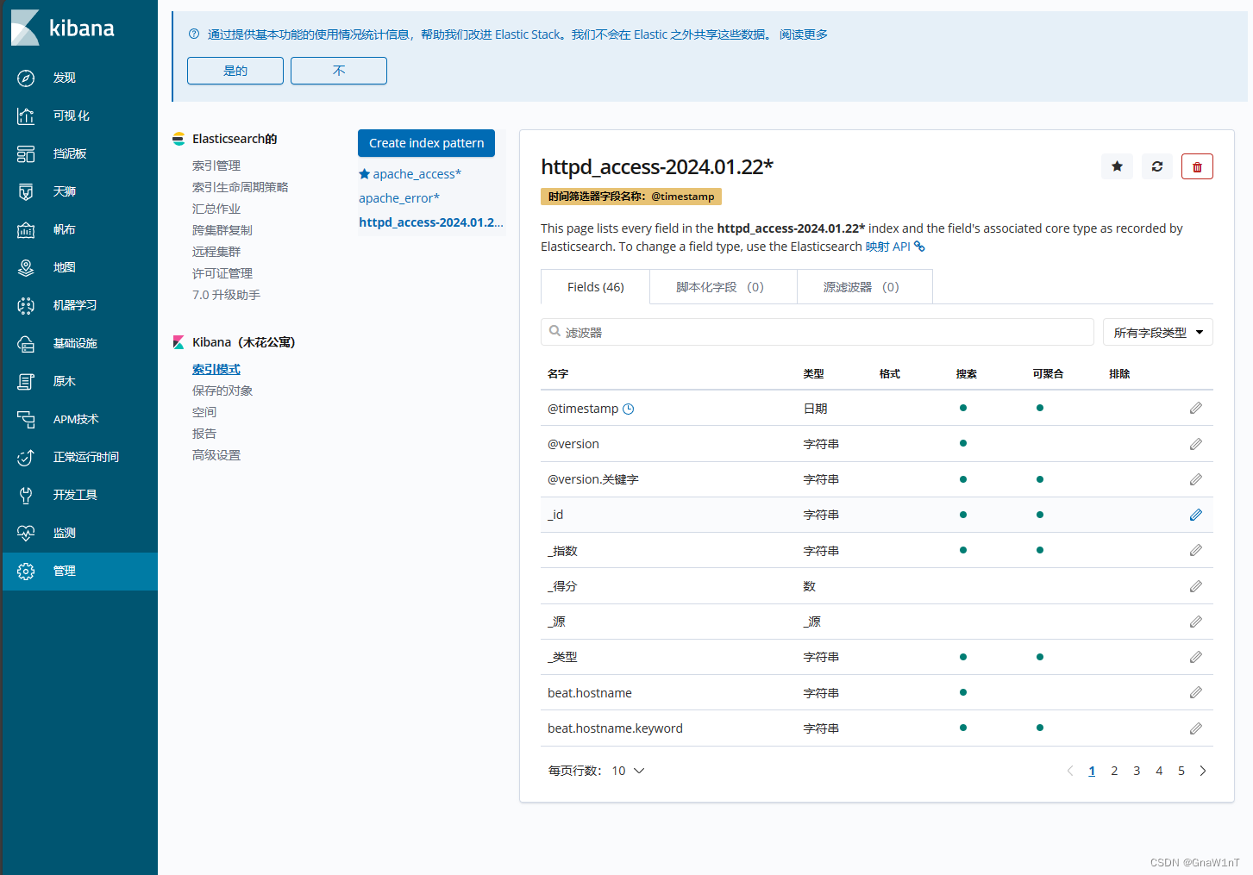Go to page 5 of fields
Image resolution: width=1253 pixels, height=875 pixels.
pyautogui.click(x=1181, y=771)
